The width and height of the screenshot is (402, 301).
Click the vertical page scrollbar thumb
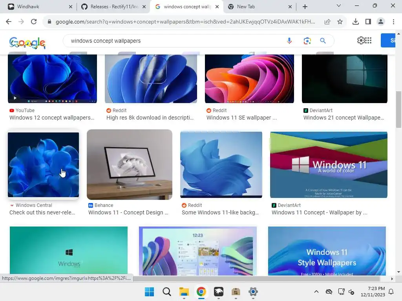(x=398, y=109)
